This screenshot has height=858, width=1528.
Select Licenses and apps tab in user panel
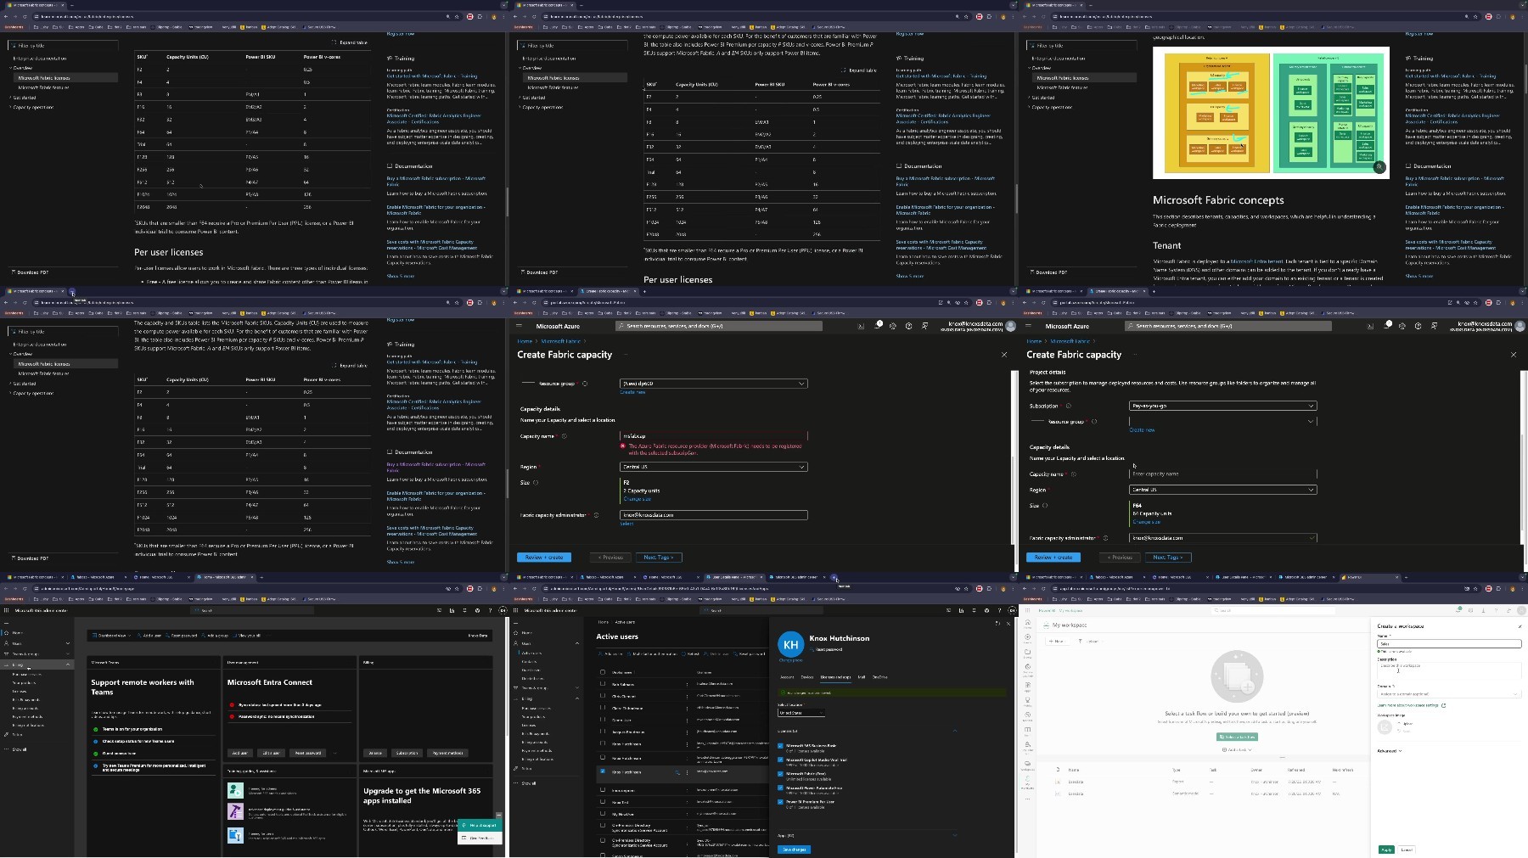835,677
